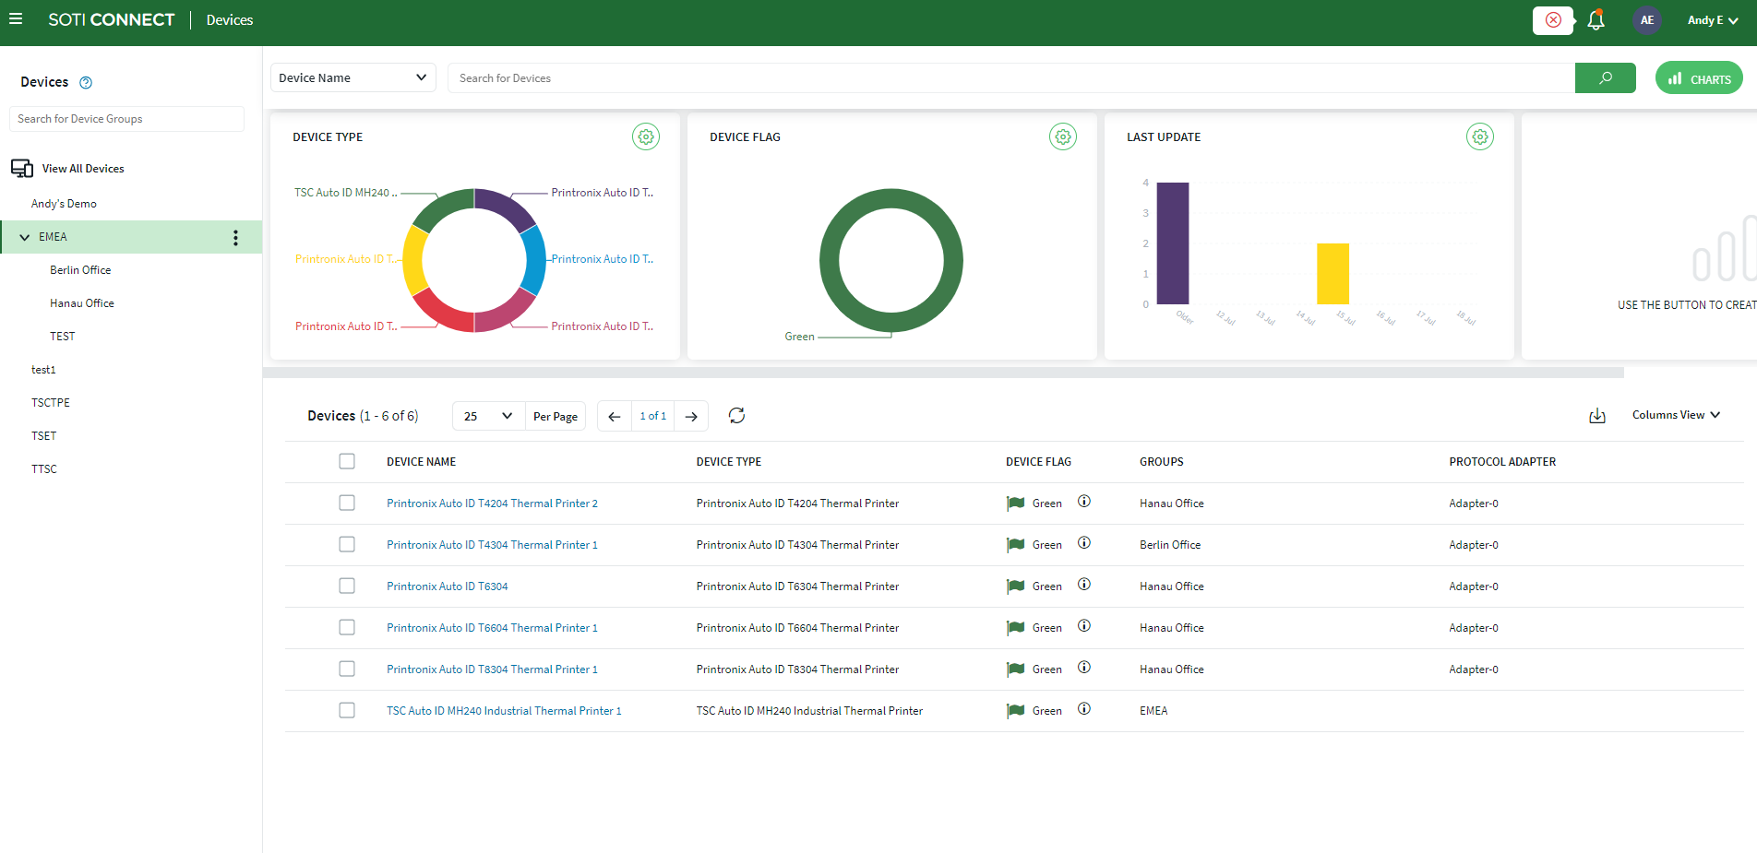Select TSET group
The image size is (1757, 853).
tap(44, 436)
